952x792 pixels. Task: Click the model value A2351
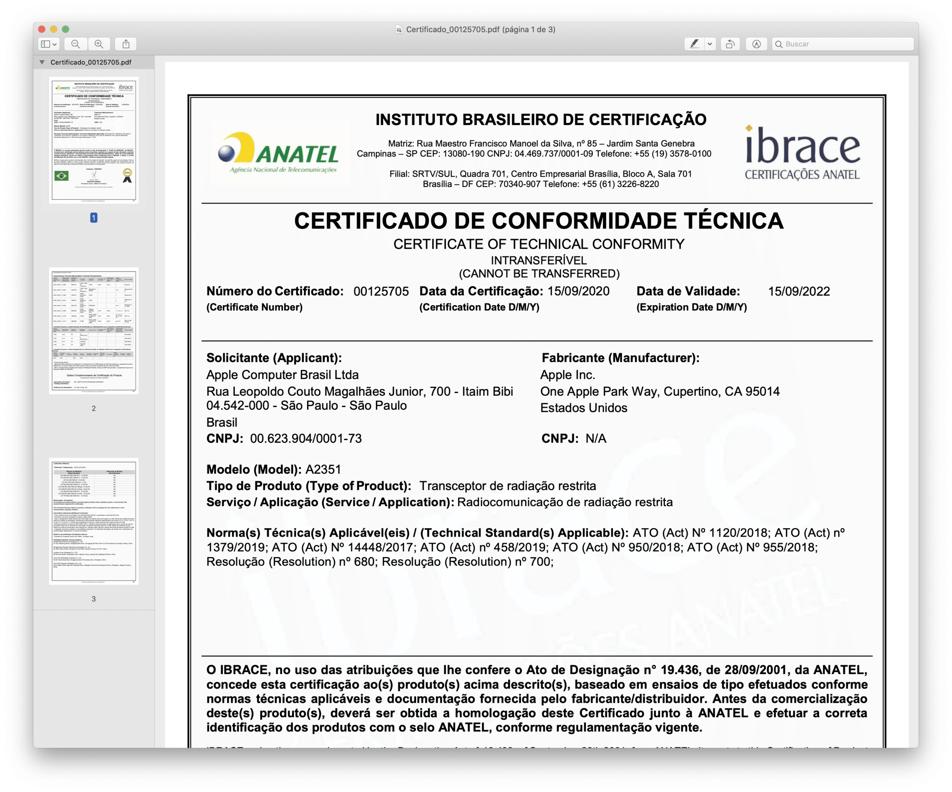[x=323, y=469]
